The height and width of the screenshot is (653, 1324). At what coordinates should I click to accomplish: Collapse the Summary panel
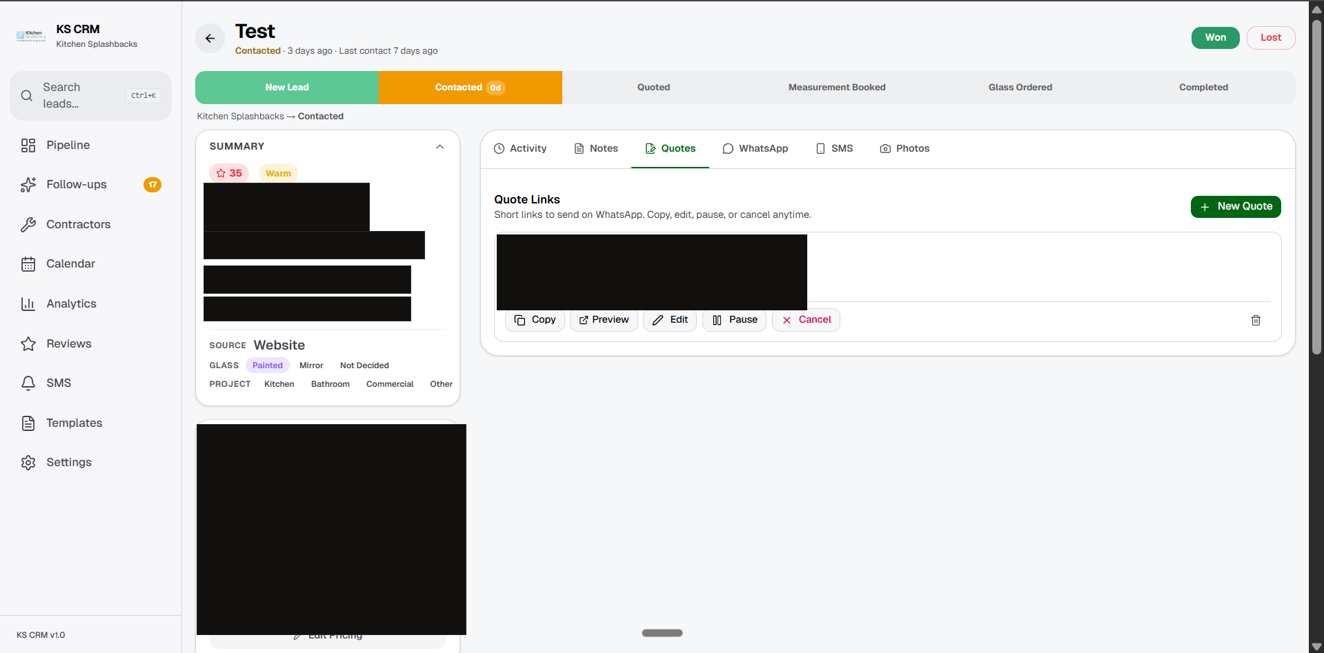[x=439, y=146]
